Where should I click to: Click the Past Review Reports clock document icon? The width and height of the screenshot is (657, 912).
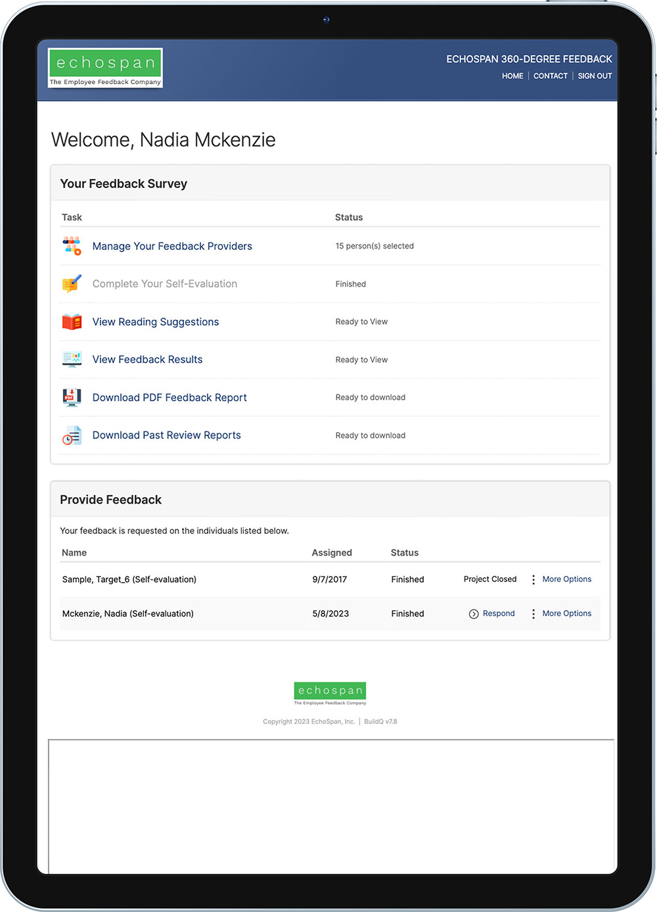[x=72, y=435]
